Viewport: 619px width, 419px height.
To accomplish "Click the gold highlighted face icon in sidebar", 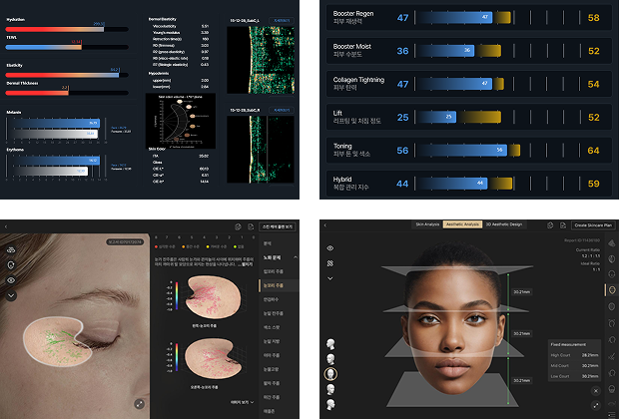I will click(x=612, y=290).
